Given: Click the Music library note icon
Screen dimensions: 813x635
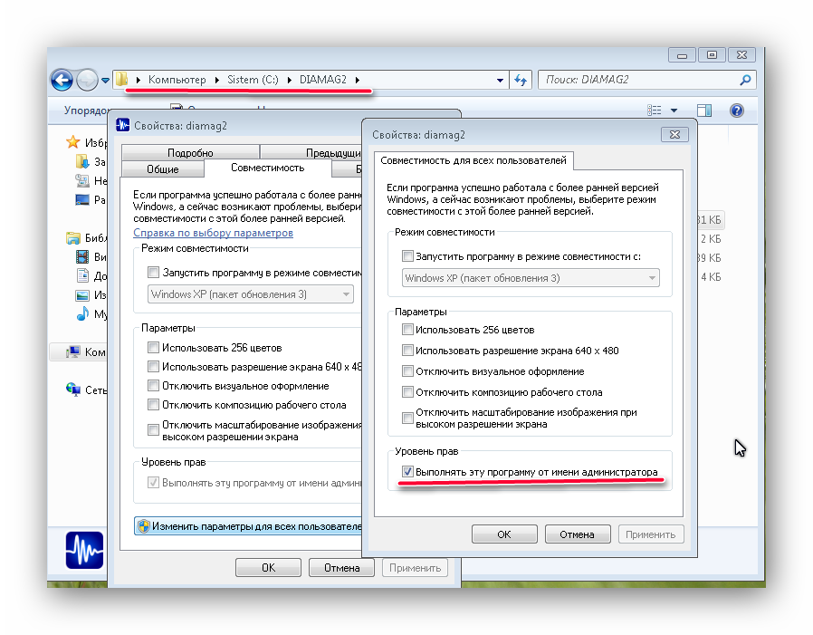Looking at the screenshot, I should 82,313.
